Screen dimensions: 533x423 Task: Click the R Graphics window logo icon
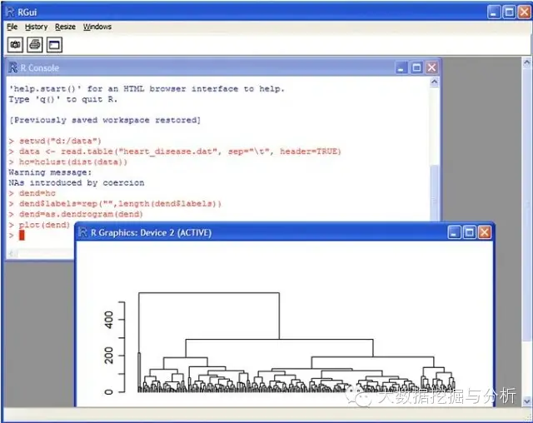82,232
